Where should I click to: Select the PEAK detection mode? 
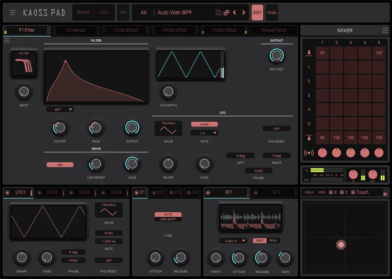(273, 240)
